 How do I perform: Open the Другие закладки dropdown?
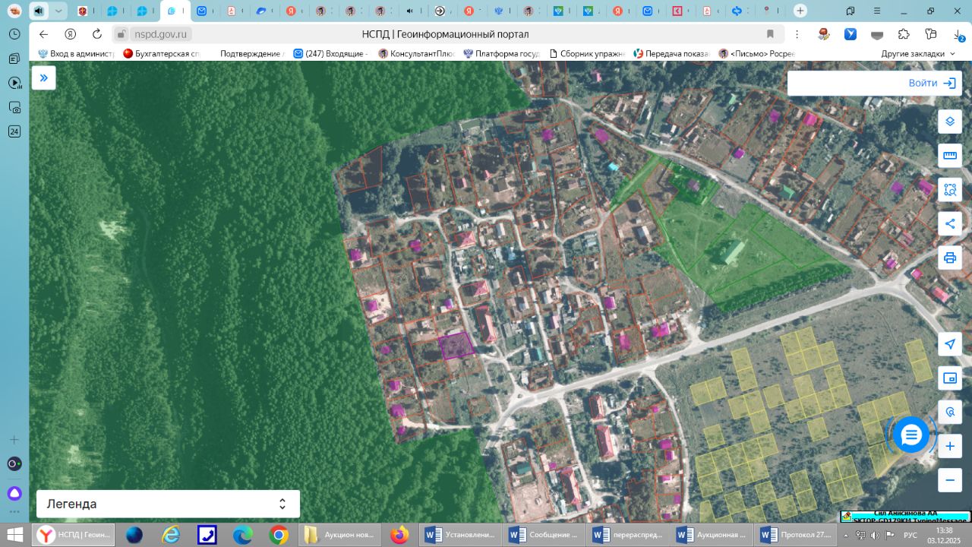917,54
